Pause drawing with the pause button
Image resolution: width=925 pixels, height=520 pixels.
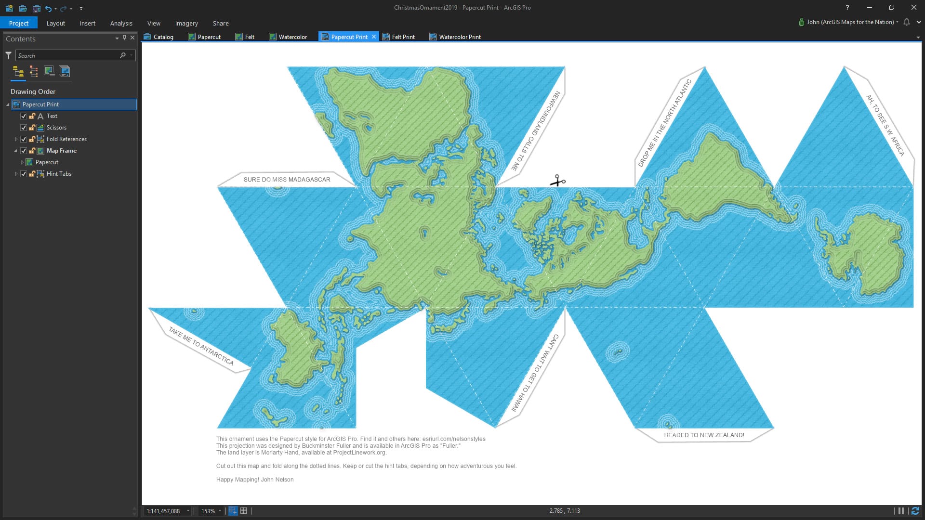pyautogui.click(x=900, y=511)
